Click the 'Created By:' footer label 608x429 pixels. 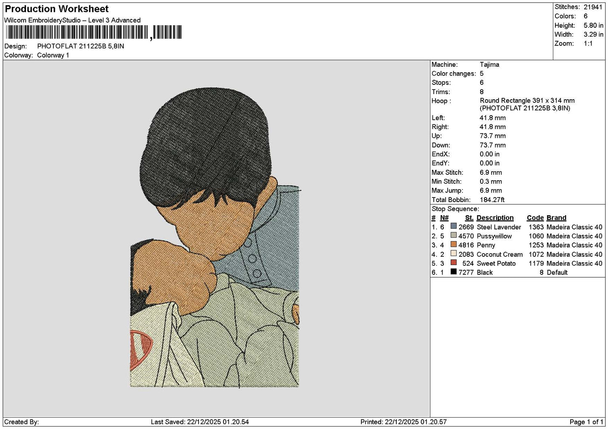coord(21,422)
